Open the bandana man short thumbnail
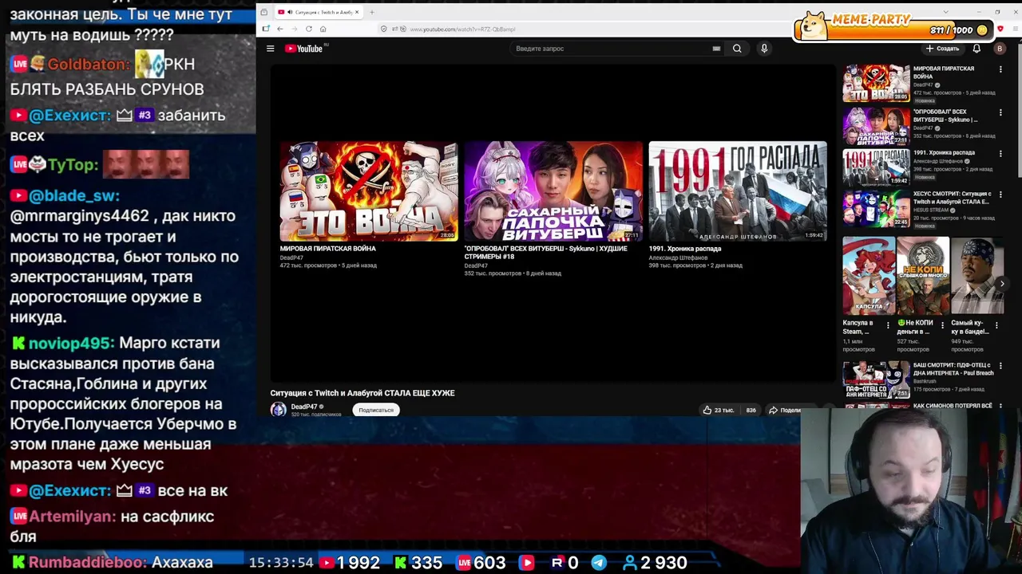 (977, 275)
